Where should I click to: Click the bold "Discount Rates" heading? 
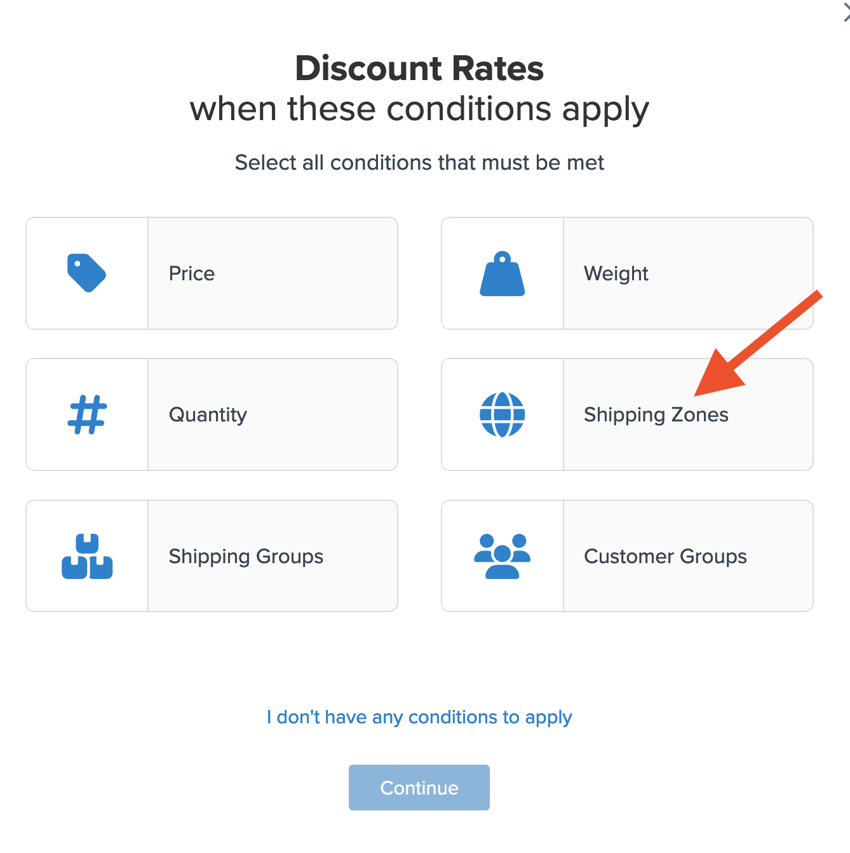pyautogui.click(x=419, y=68)
